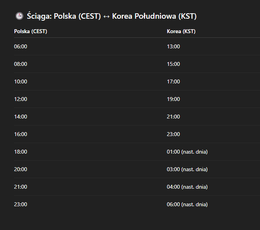Click the 13:00 Korea time cell
Image resolution: width=260 pixels, height=230 pixels.
[173, 46]
